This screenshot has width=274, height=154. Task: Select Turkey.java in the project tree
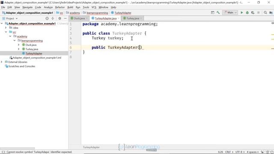point(32,49)
